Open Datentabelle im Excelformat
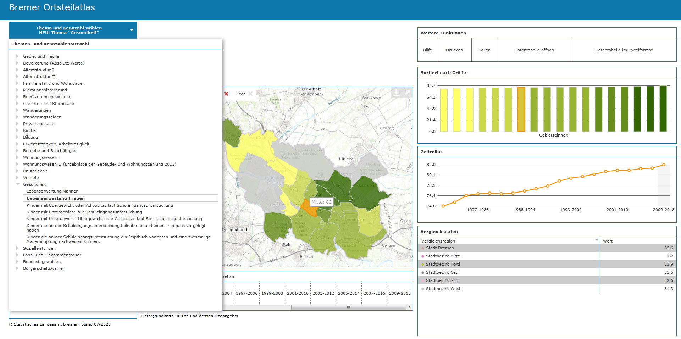The height and width of the screenshot is (339, 681). coord(624,50)
